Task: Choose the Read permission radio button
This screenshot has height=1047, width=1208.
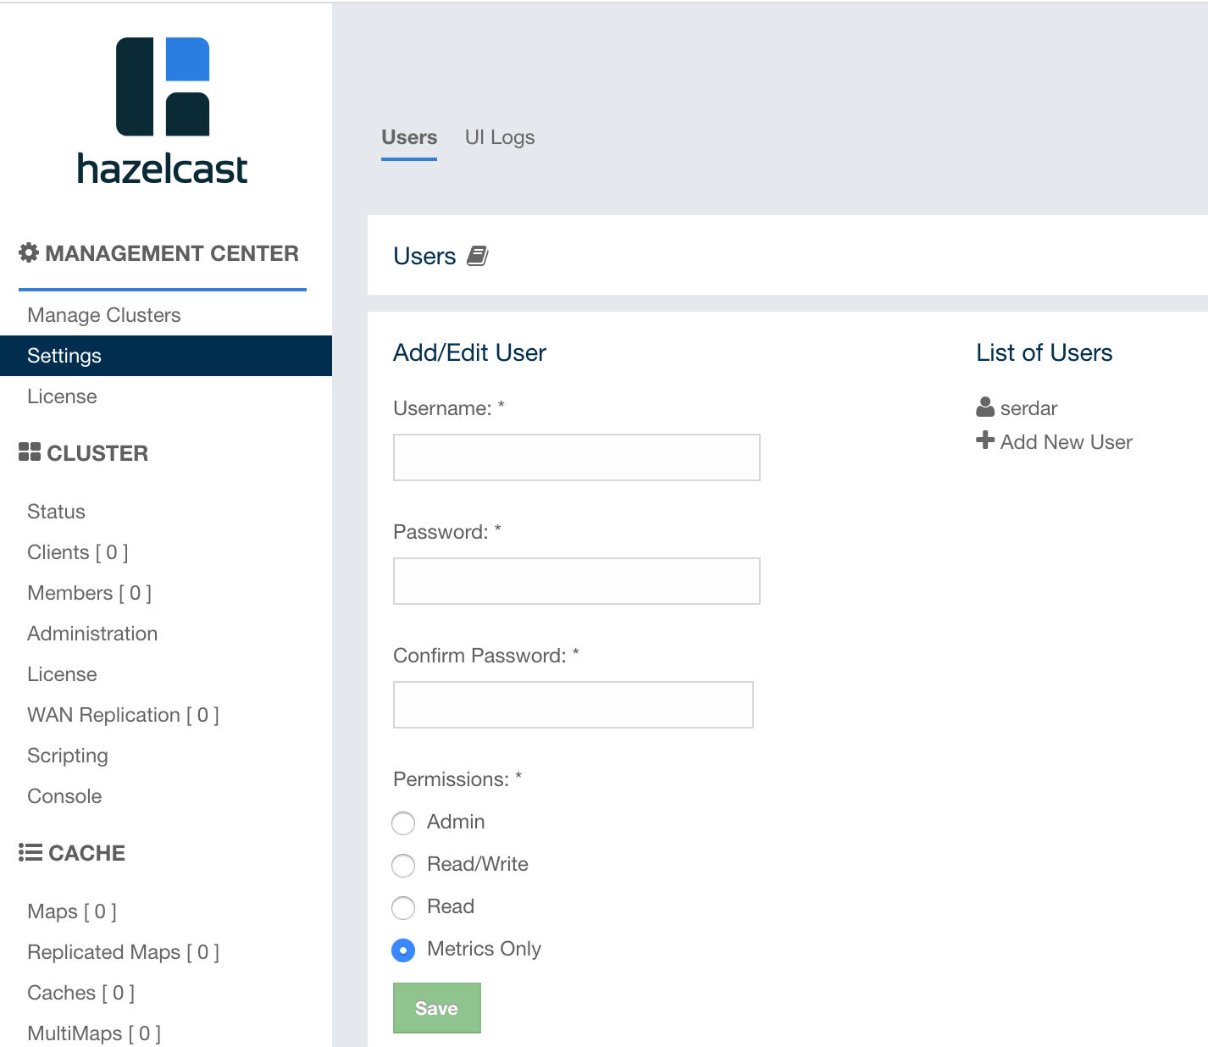Action: click(x=403, y=907)
